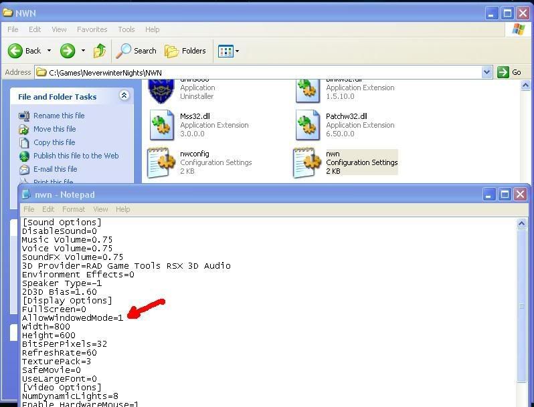Click the green Forward arrow icon

coord(68,51)
